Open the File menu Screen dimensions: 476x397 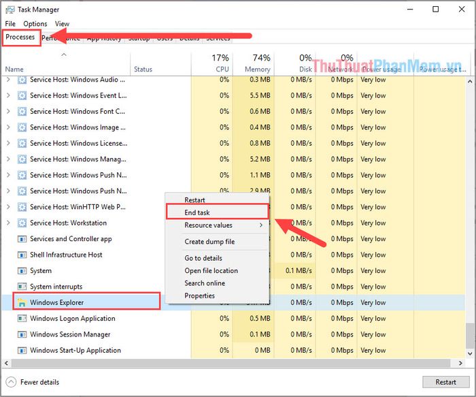tap(10, 24)
